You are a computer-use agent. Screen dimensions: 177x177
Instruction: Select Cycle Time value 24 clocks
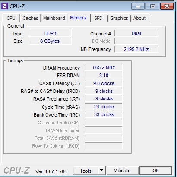(x=104, y=107)
